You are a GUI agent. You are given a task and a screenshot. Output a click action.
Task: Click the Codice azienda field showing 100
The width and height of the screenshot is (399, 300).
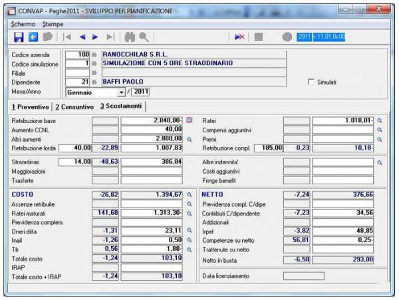[x=77, y=55]
